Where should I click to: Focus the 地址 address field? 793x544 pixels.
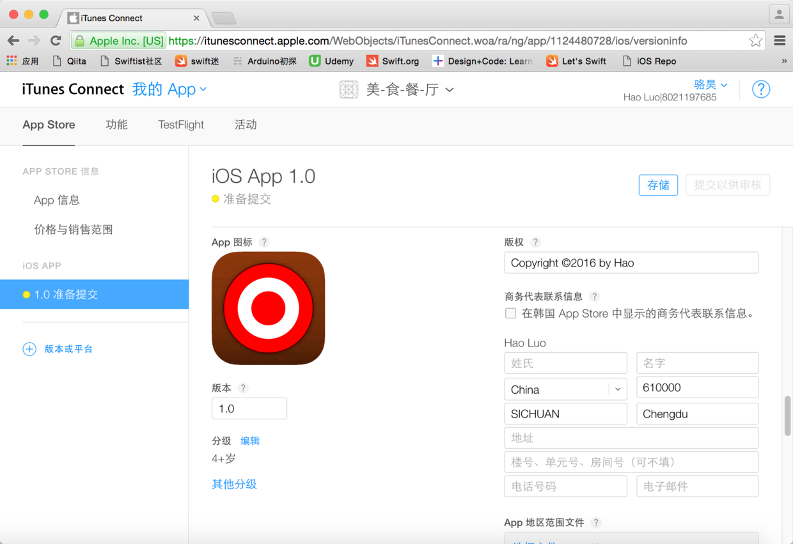[631, 438]
